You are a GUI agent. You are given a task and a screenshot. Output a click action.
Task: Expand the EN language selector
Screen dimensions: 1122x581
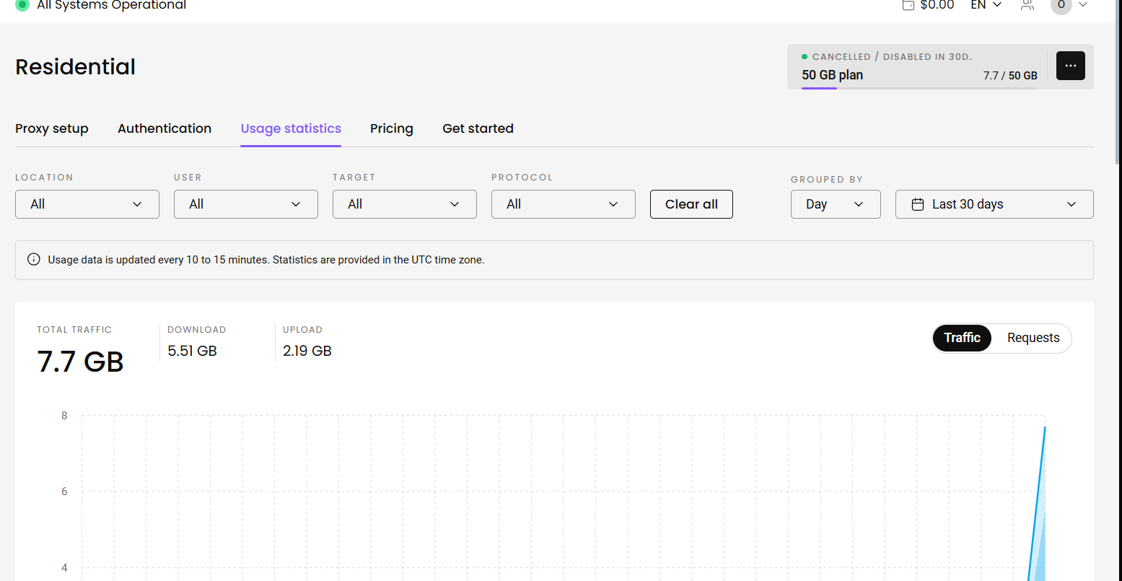[986, 5]
